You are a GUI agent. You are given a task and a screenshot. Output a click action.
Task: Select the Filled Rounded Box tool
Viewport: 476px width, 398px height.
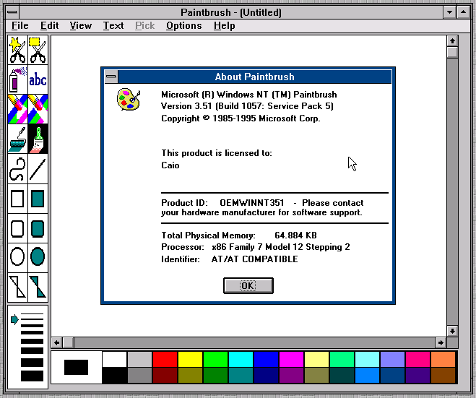[x=38, y=228]
